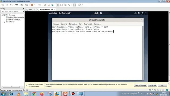The height and width of the screenshot is (96, 170).
Task: Open the console view icon in toolbar
Action: [x=74, y=5]
